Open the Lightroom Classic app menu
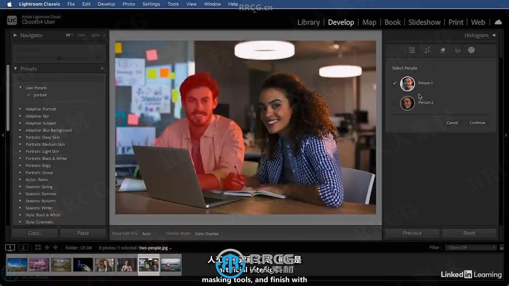The image size is (509, 286). click(x=40, y=4)
